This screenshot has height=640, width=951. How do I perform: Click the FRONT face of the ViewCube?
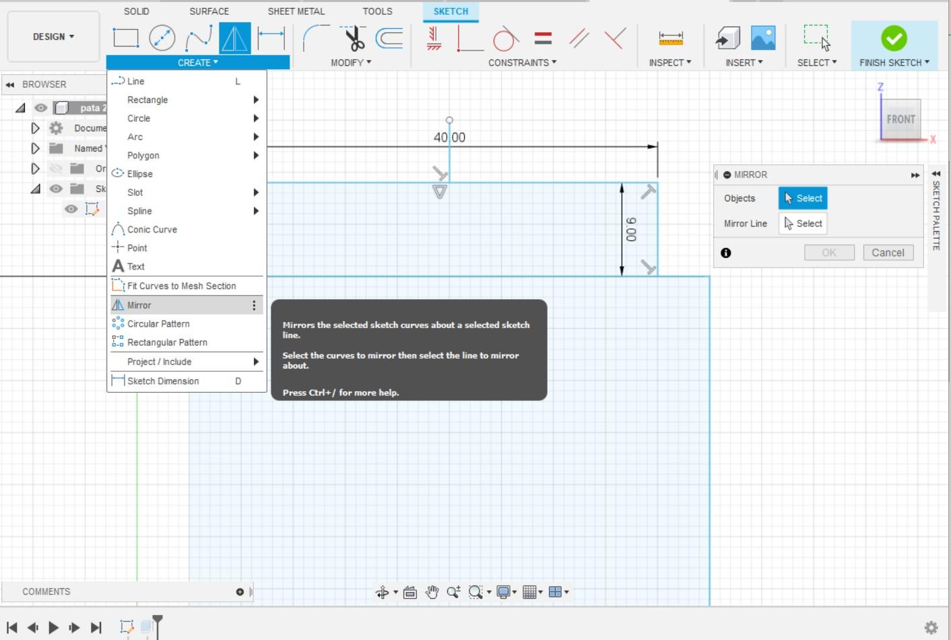[900, 119]
